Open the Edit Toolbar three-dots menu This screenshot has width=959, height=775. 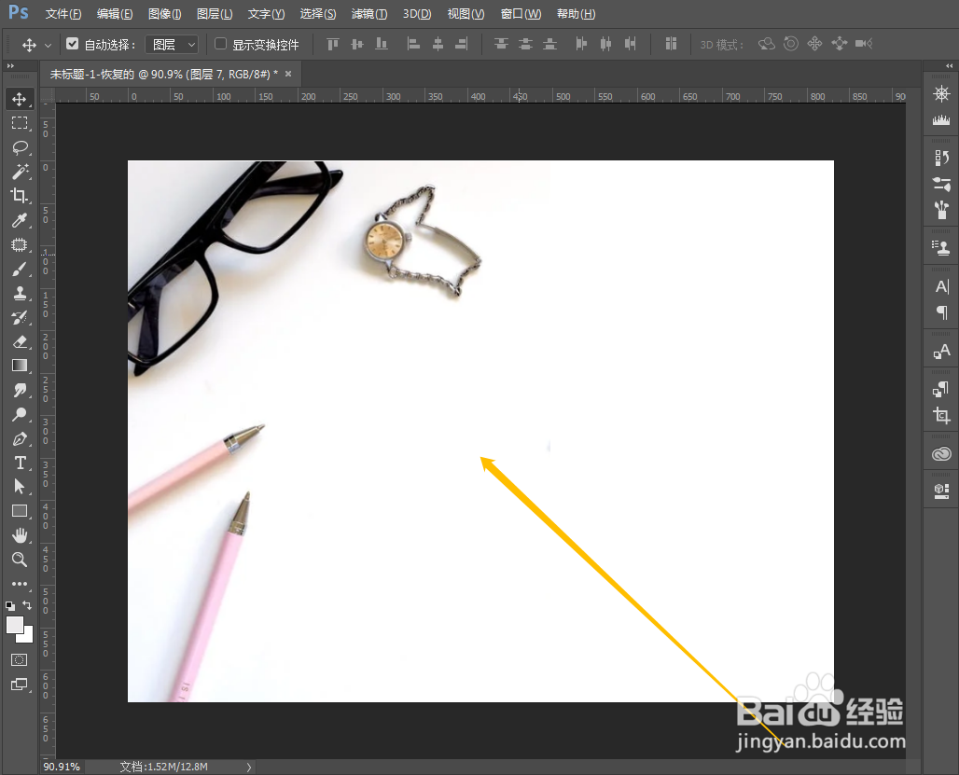(20, 584)
